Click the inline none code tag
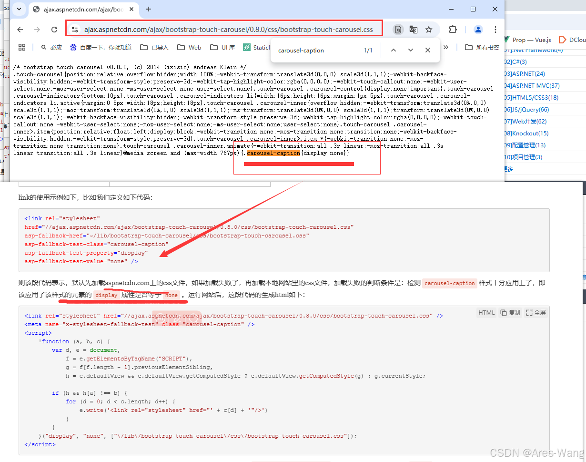The width and height of the screenshot is (586, 462). (x=172, y=295)
